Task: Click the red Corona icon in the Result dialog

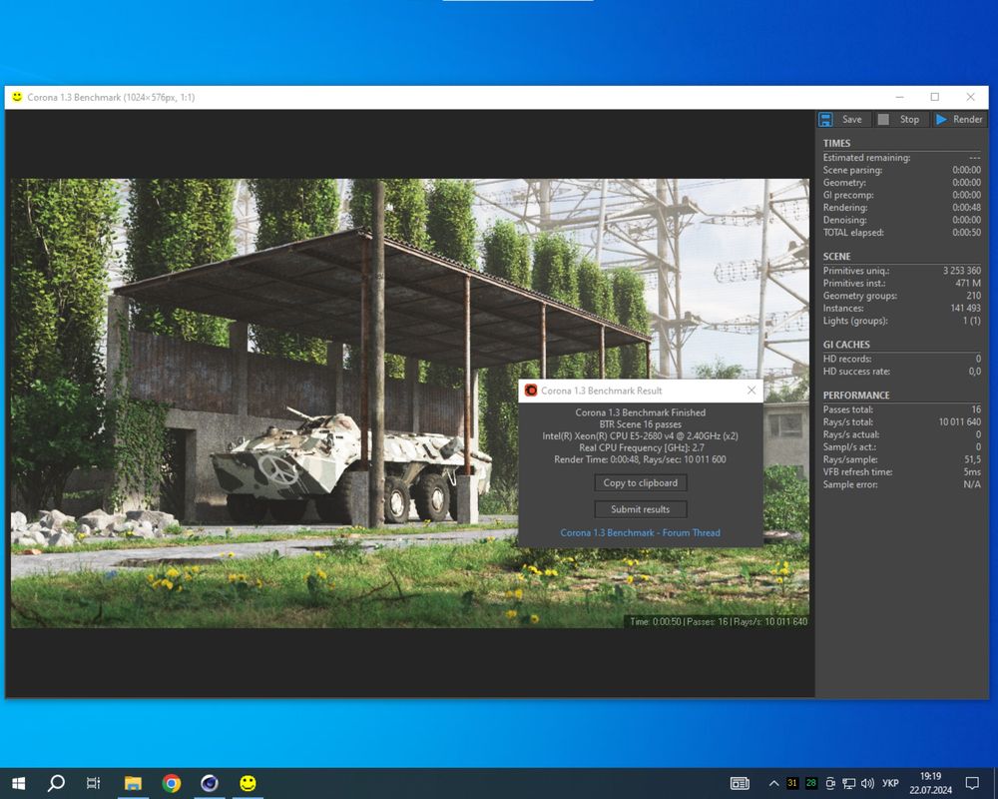Action: pos(531,391)
